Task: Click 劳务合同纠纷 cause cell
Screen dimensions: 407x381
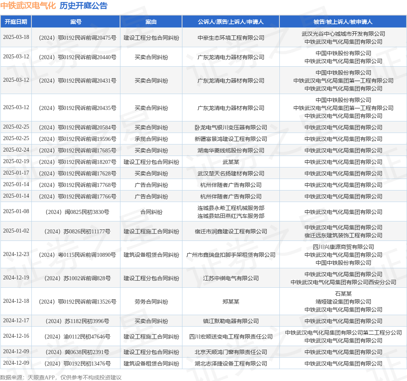Action: [151, 302]
